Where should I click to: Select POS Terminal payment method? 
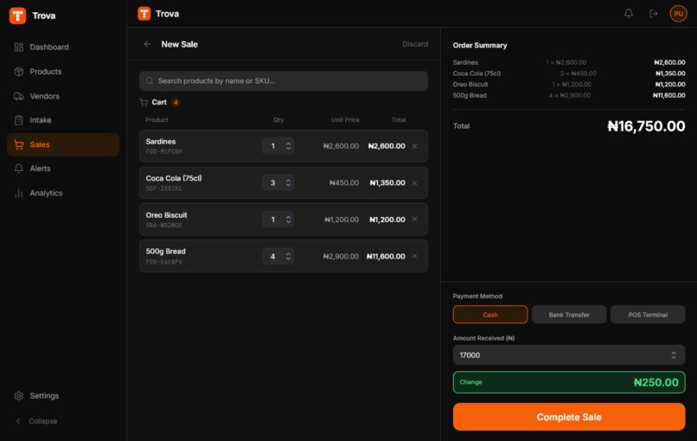[648, 314]
